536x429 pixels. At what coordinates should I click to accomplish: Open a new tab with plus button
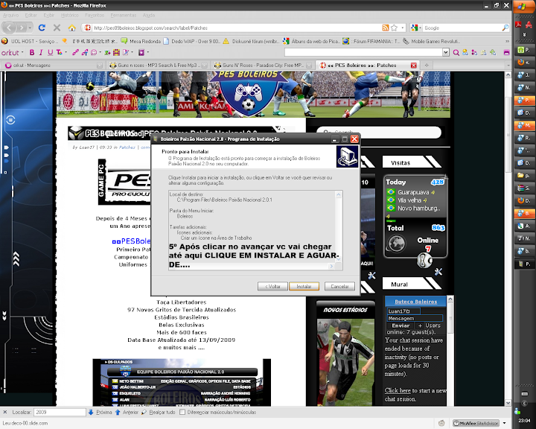pyautogui.click(x=427, y=65)
